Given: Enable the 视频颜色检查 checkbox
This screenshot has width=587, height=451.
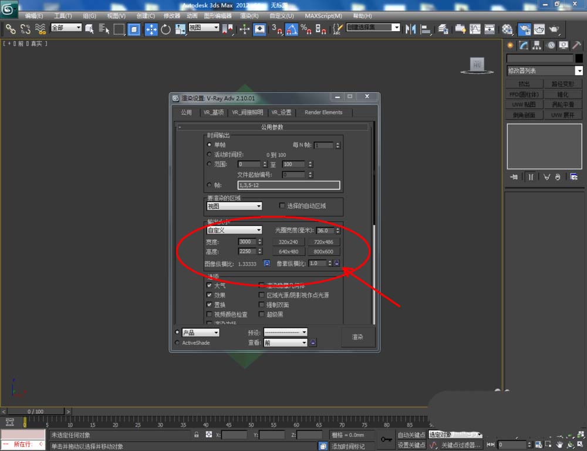Looking at the screenshot, I should coord(210,314).
